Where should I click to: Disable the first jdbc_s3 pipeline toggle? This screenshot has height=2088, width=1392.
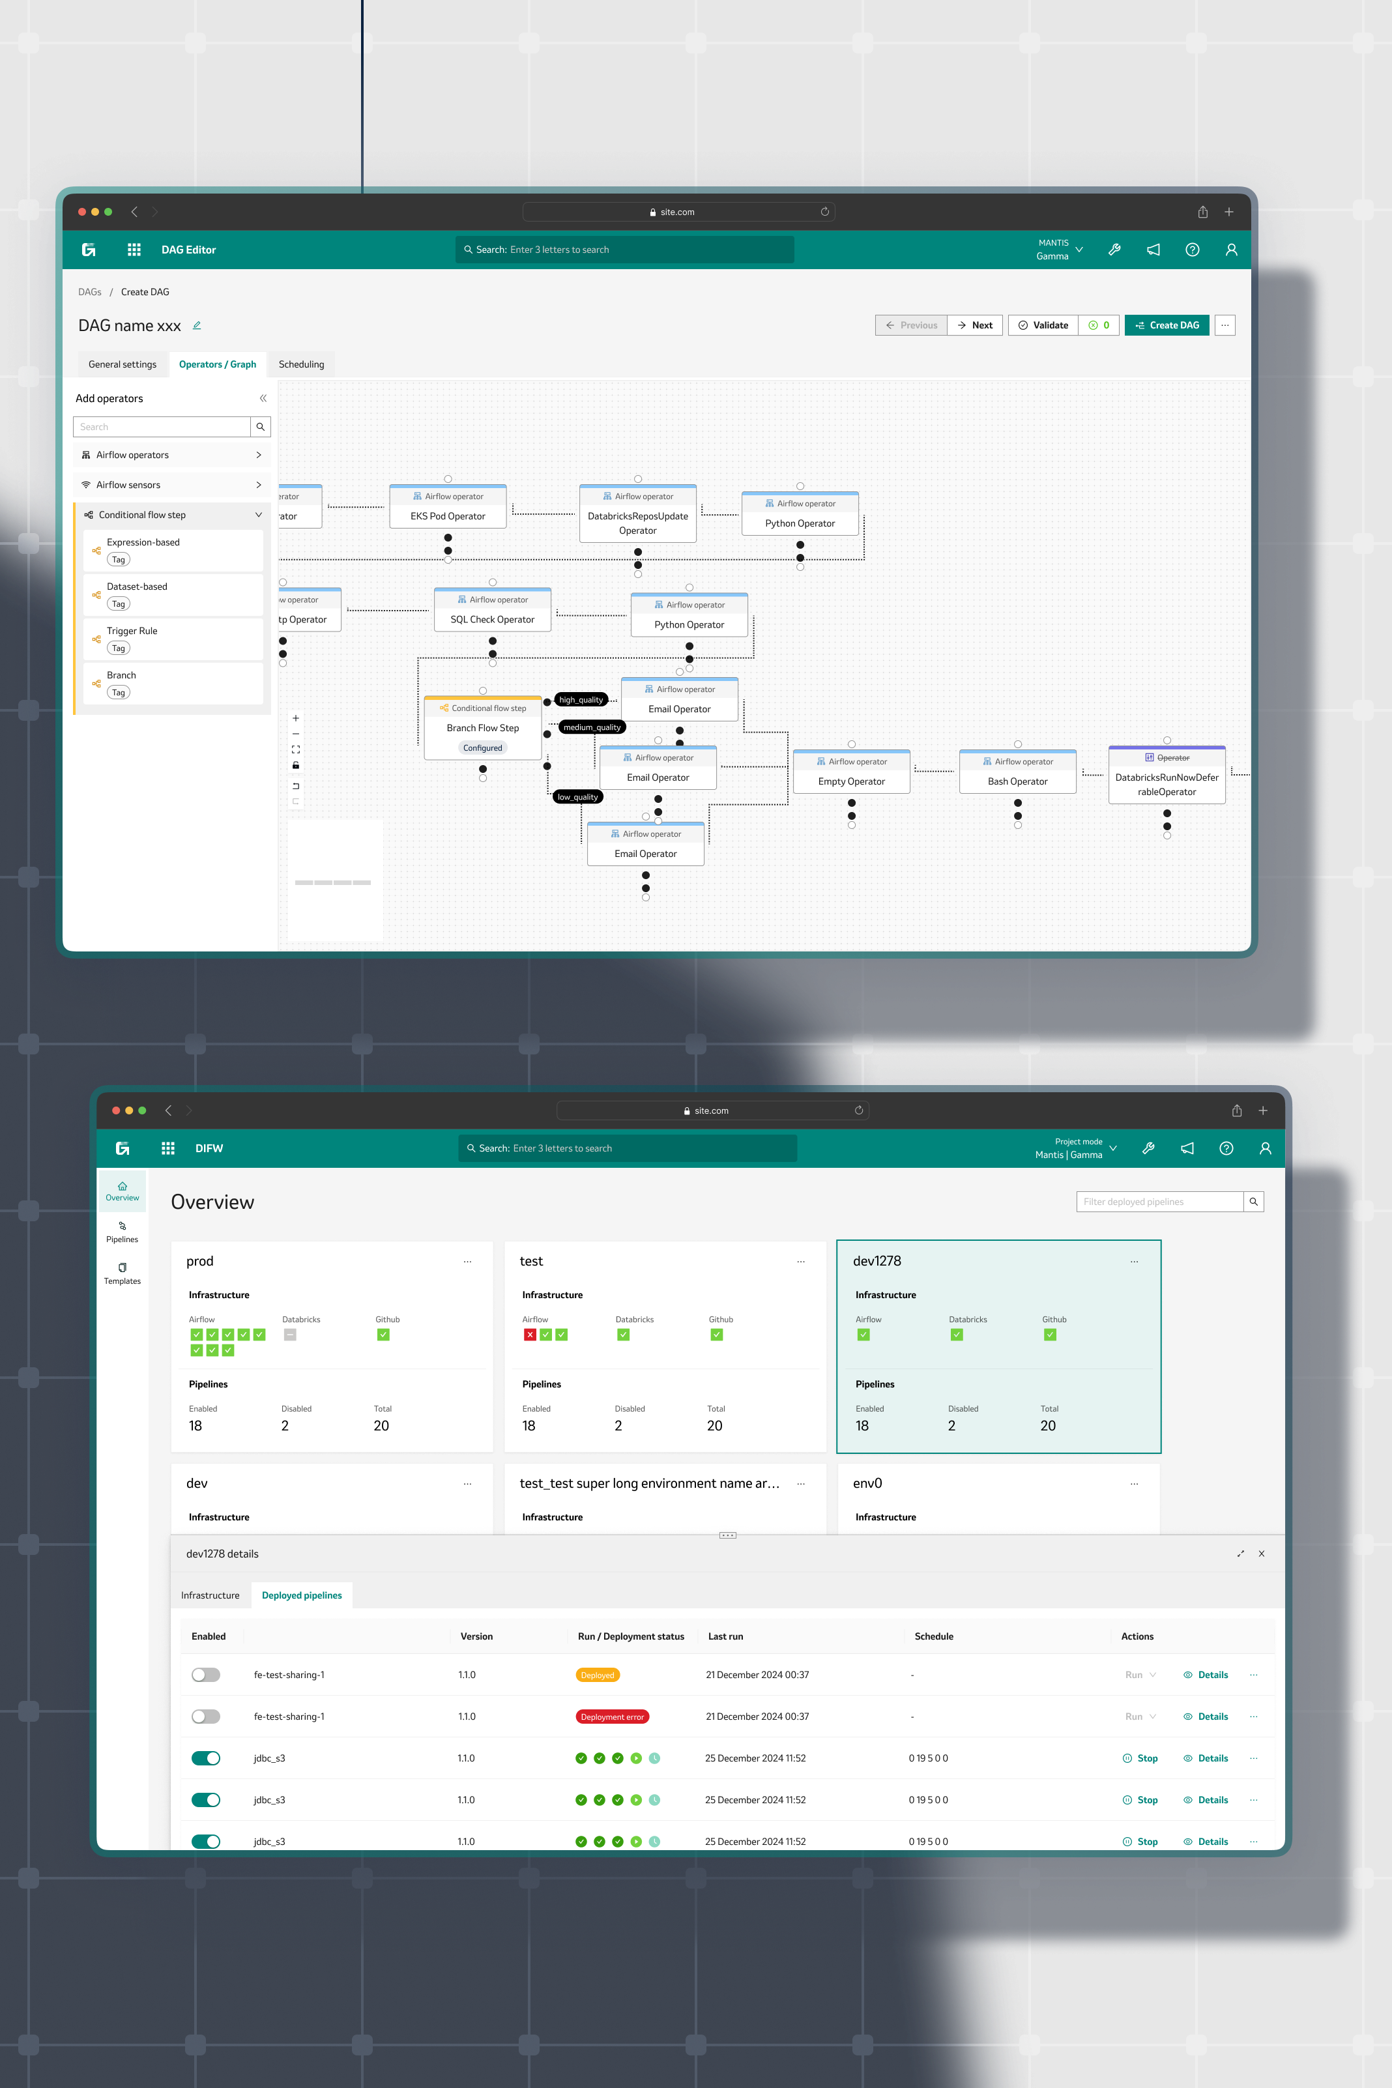206,1758
